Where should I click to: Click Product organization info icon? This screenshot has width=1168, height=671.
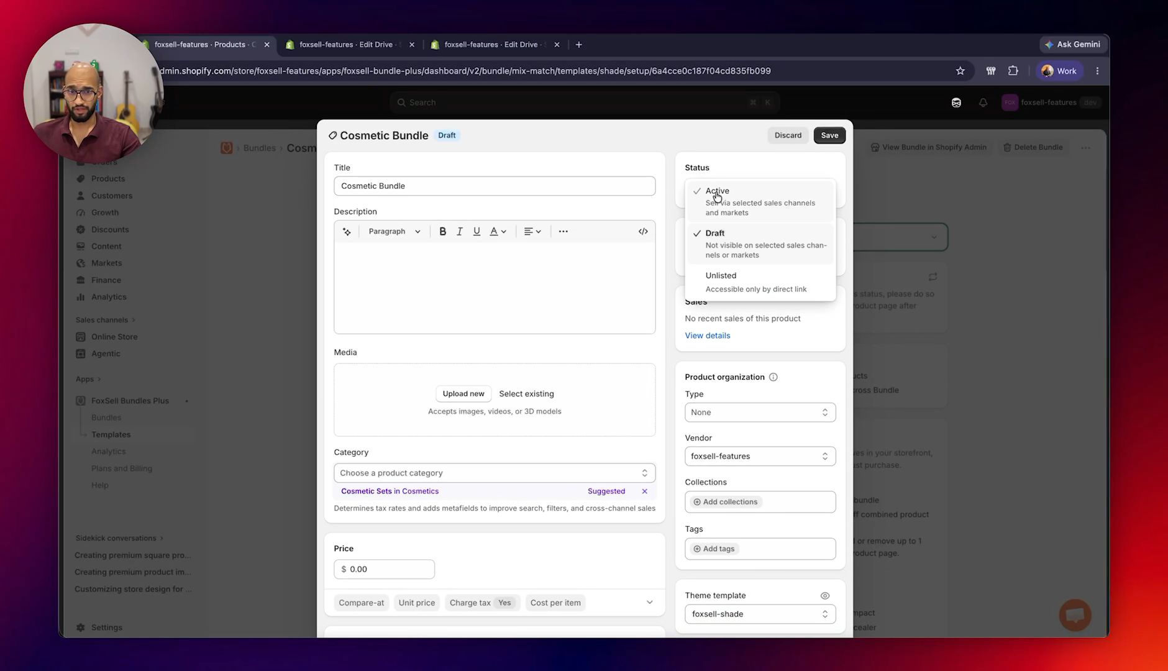click(773, 377)
